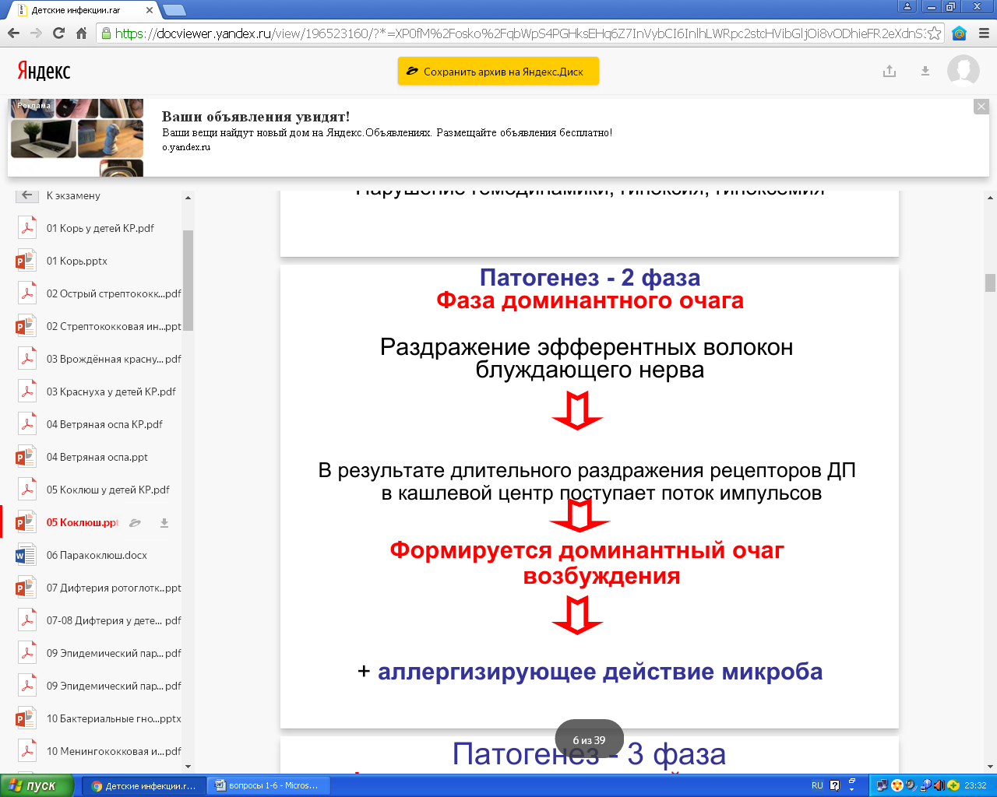
Task: Switch to вопросы 1-6 Microsoft Word taskbar item
Action: 269,785
